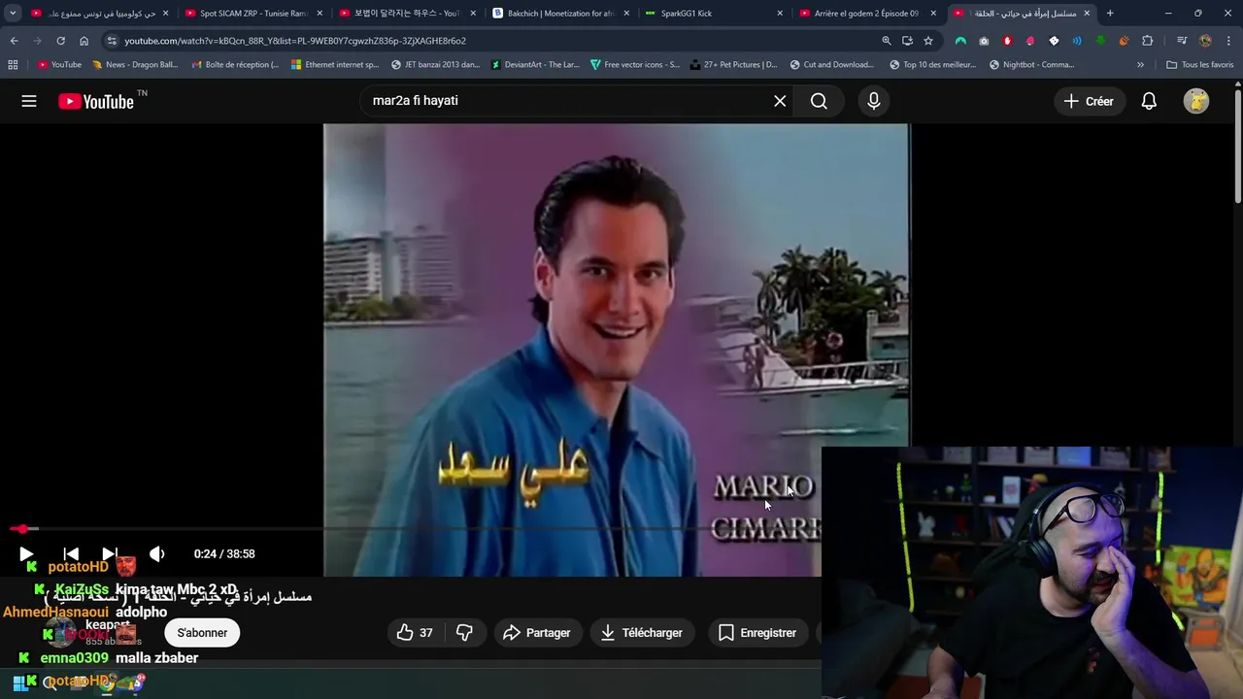Screen dimensions: 1243x699
Task: Open a new browser tab
Action: (x=1110, y=14)
